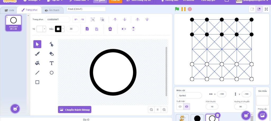Click the Hướng di chuyển direction field
This screenshot has width=271, height=121.
(x=241, y=107)
